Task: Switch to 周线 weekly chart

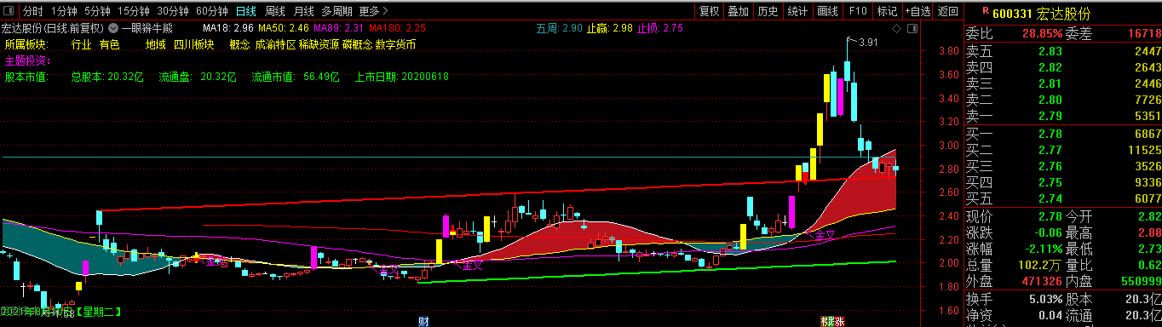Action: [x=274, y=11]
